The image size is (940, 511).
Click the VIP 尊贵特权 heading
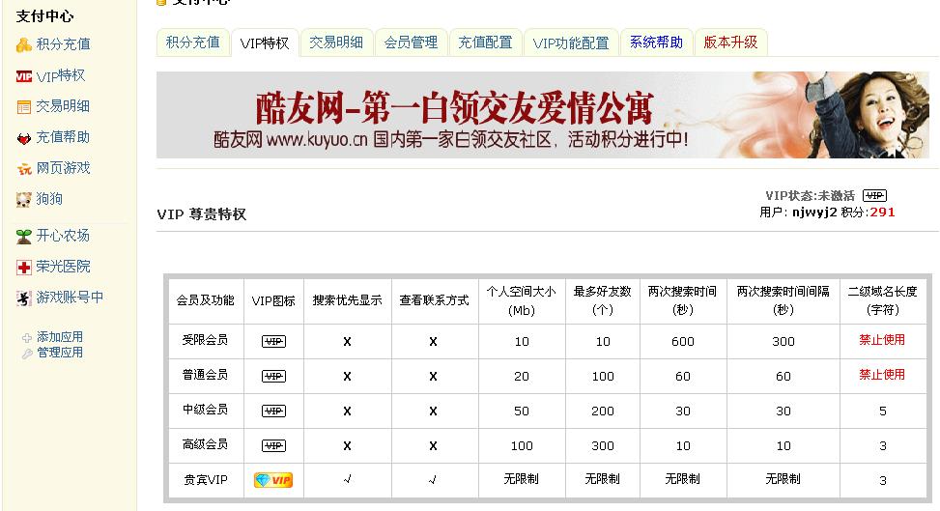tap(201, 214)
